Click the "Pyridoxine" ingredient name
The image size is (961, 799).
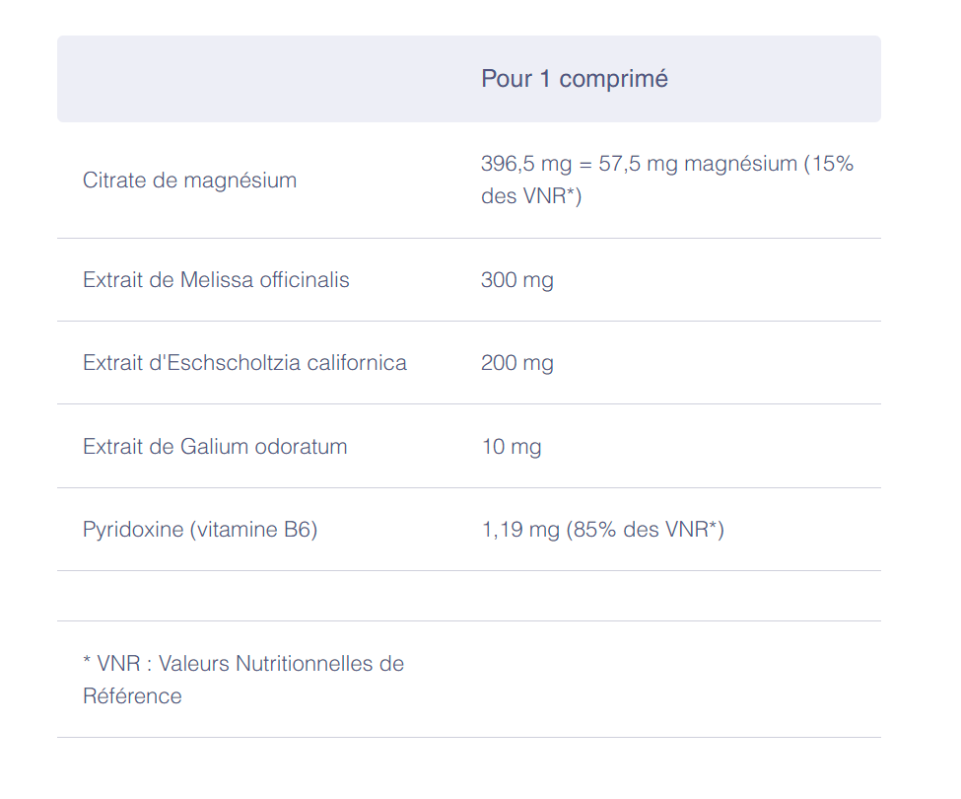click(133, 530)
